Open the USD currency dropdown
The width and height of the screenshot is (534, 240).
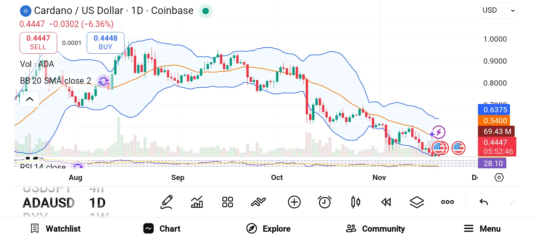[499, 10]
